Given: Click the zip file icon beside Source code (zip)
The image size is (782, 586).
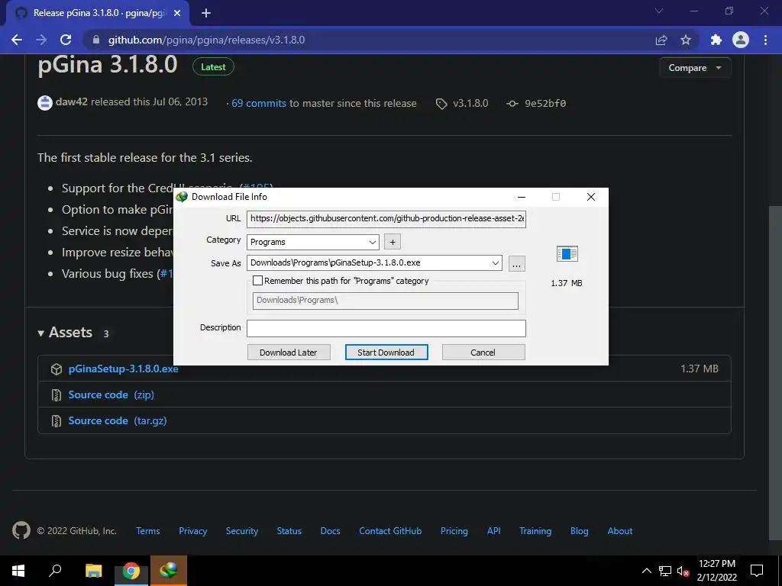Looking at the screenshot, I should point(57,394).
